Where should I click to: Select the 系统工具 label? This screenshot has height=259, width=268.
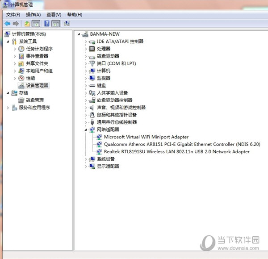point(28,42)
